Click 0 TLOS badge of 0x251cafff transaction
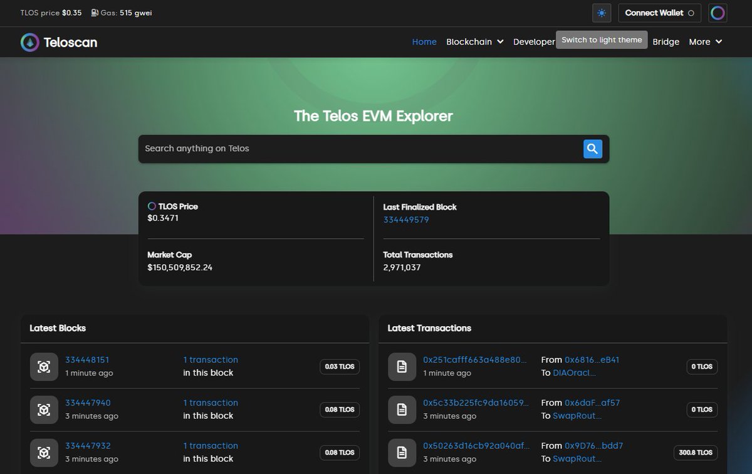Screen dimensions: 752x474 coord(701,367)
